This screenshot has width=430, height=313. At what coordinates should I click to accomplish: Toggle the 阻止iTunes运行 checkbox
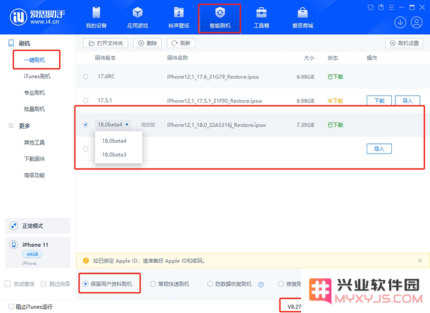click(x=11, y=306)
